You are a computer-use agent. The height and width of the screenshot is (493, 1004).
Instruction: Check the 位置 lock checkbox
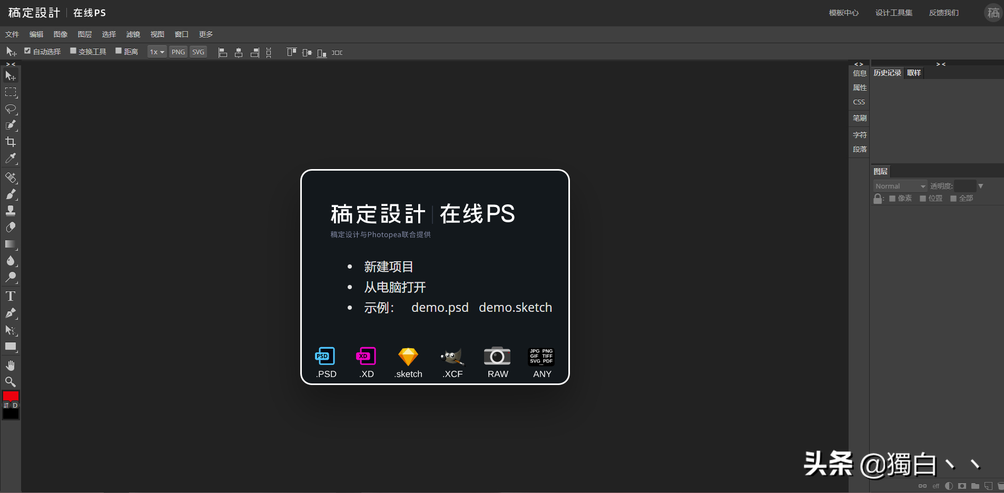pyautogui.click(x=923, y=199)
